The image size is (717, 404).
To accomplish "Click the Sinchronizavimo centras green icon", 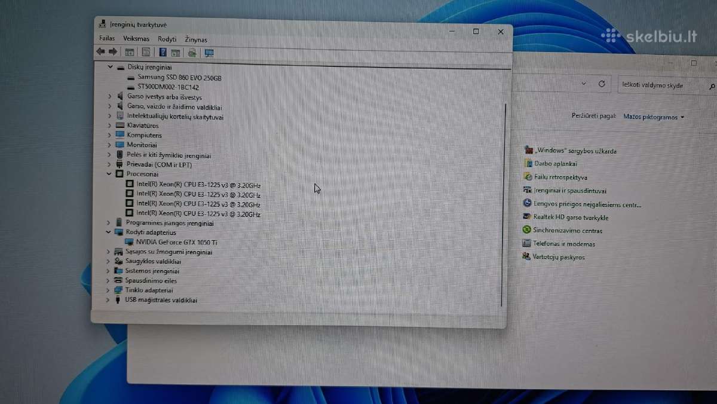I will pos(526,230).
